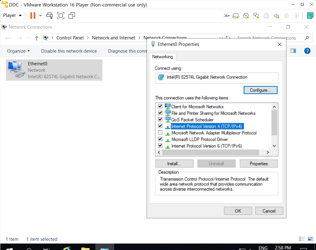Toggle the preview pane icon
Screen dimensions: 316x250
point(293,51)
